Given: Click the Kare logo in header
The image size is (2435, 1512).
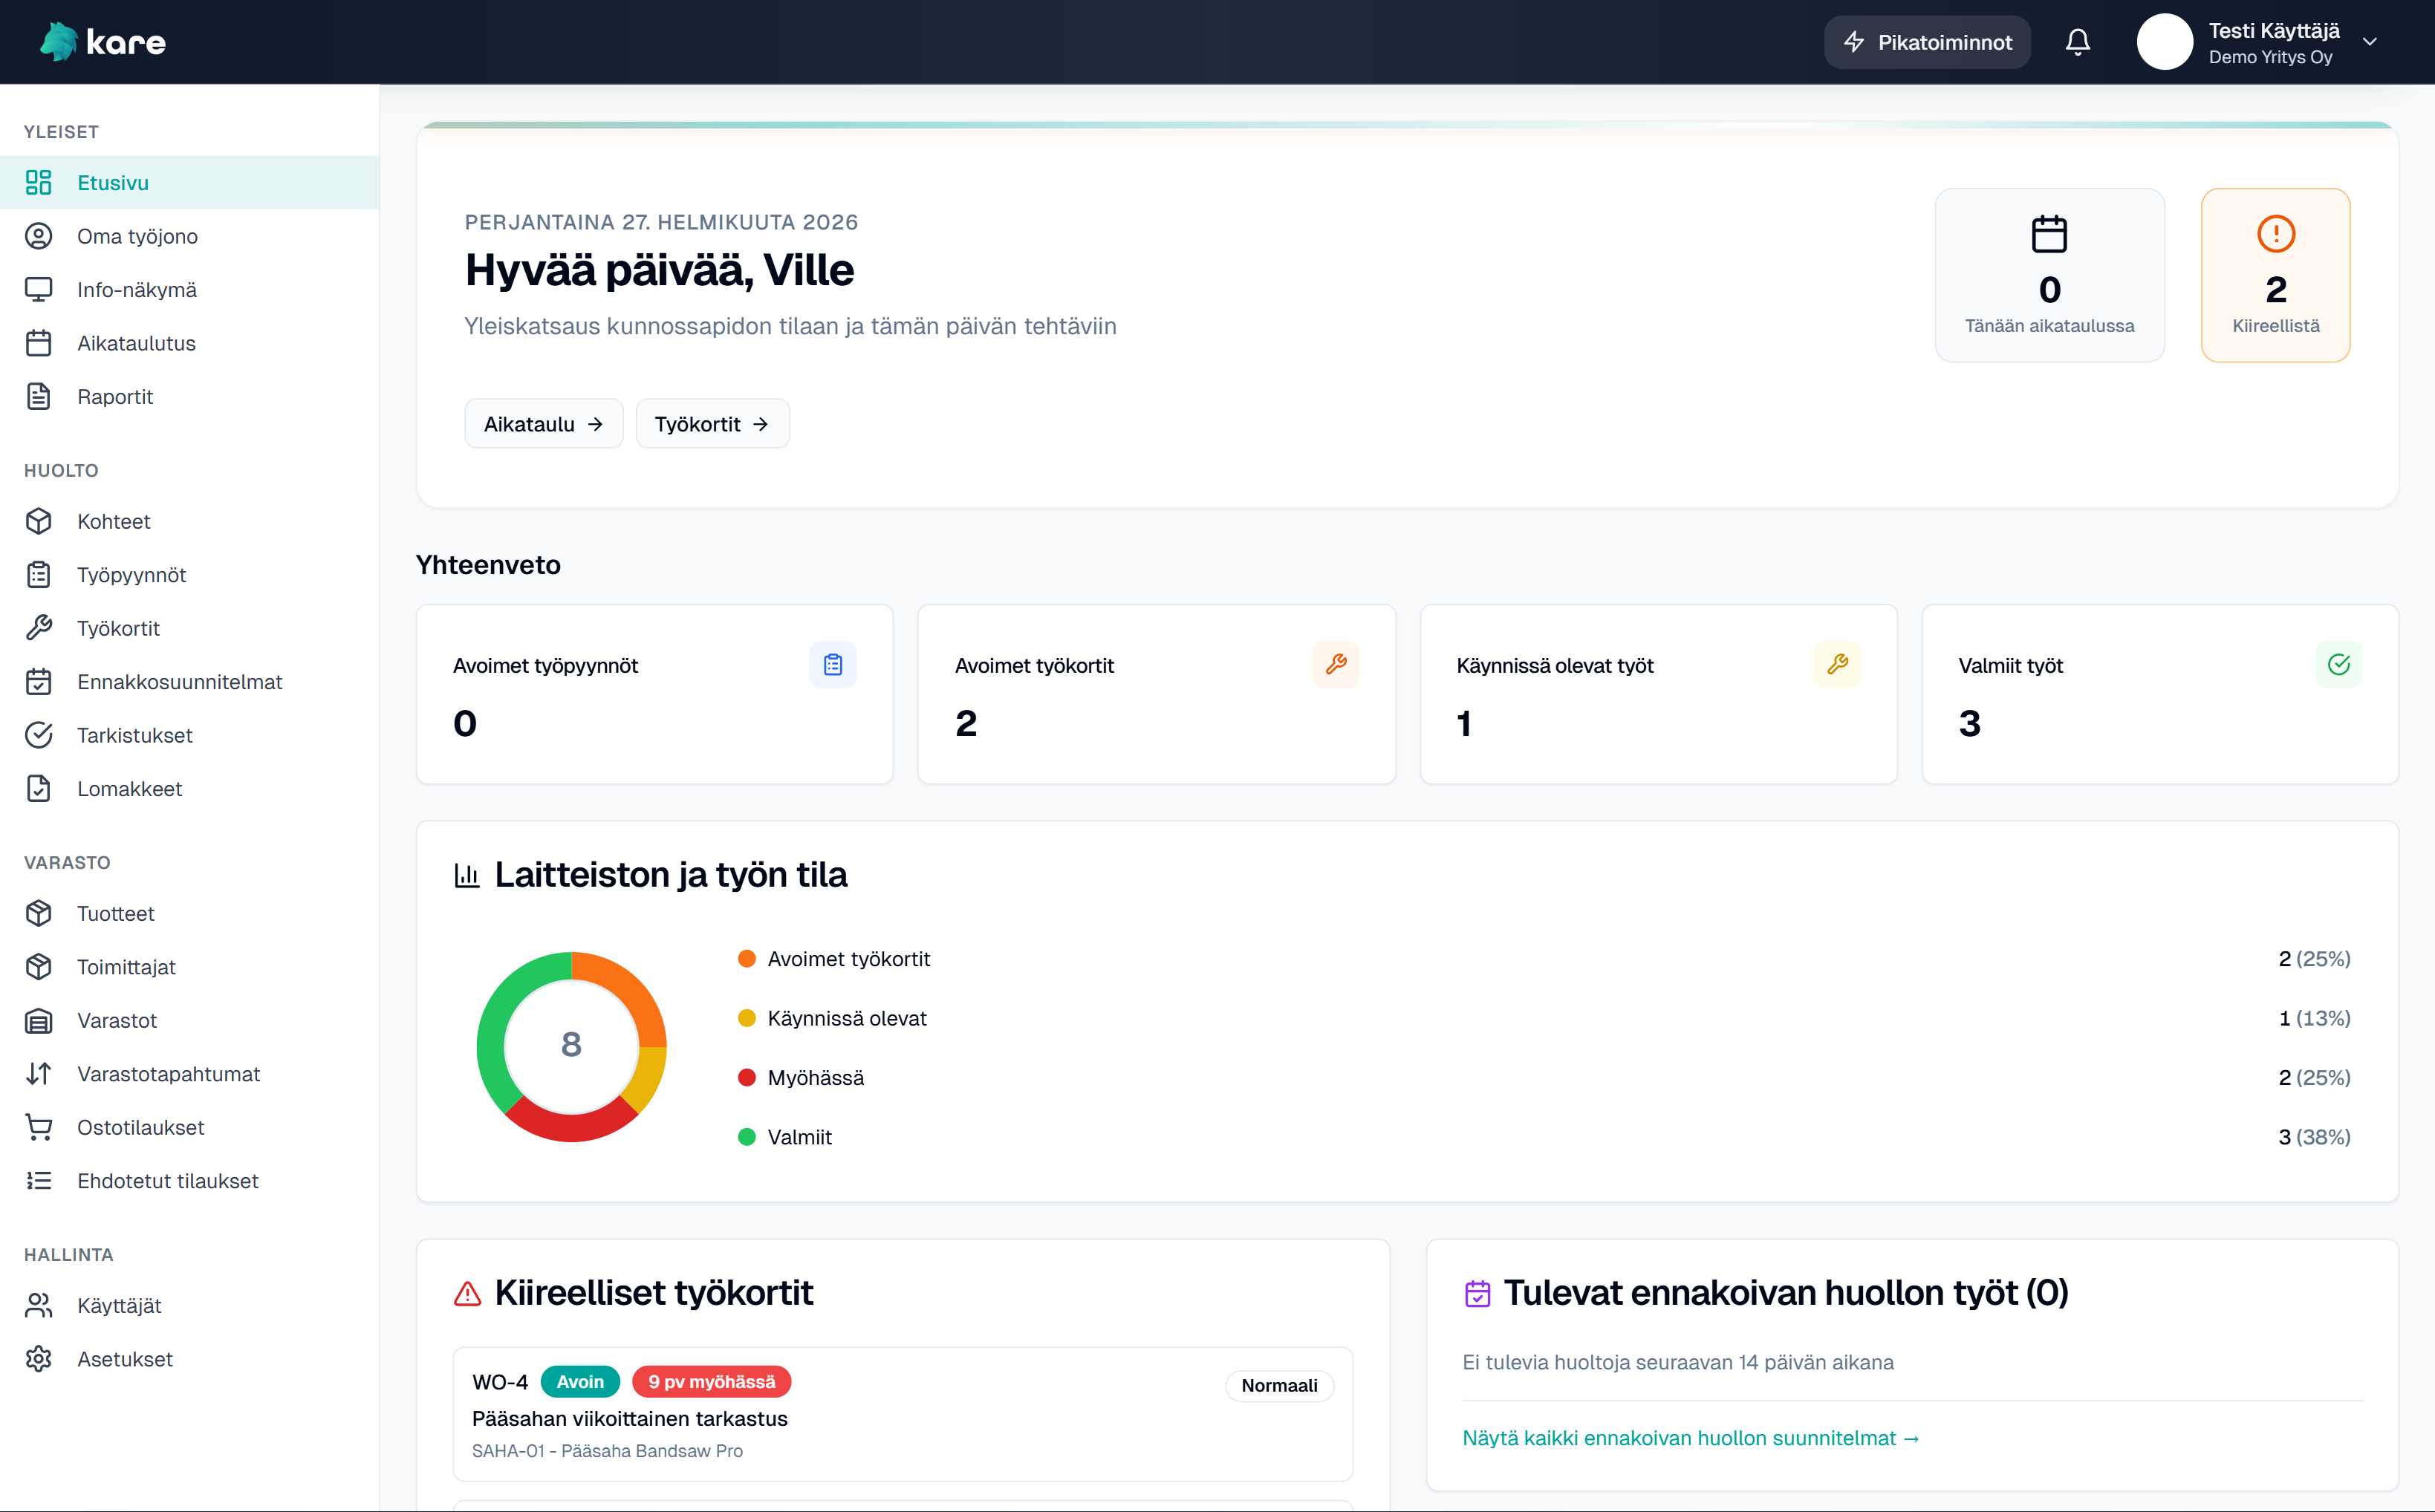Looking at the screenshot, I should tap(103, 42).
